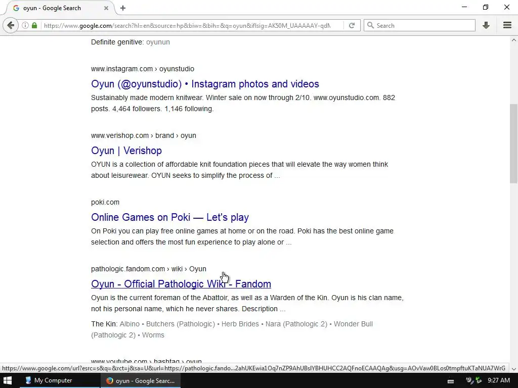Image resolution: width=518 pixels, height=388 pixels.
Task: Click the volume tray icon
Action: click(x=469, y=380)
